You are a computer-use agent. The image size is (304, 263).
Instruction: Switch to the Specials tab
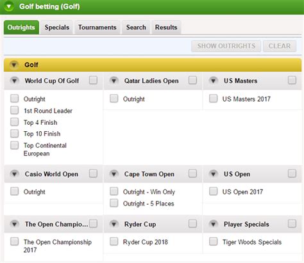pos(57,28)
